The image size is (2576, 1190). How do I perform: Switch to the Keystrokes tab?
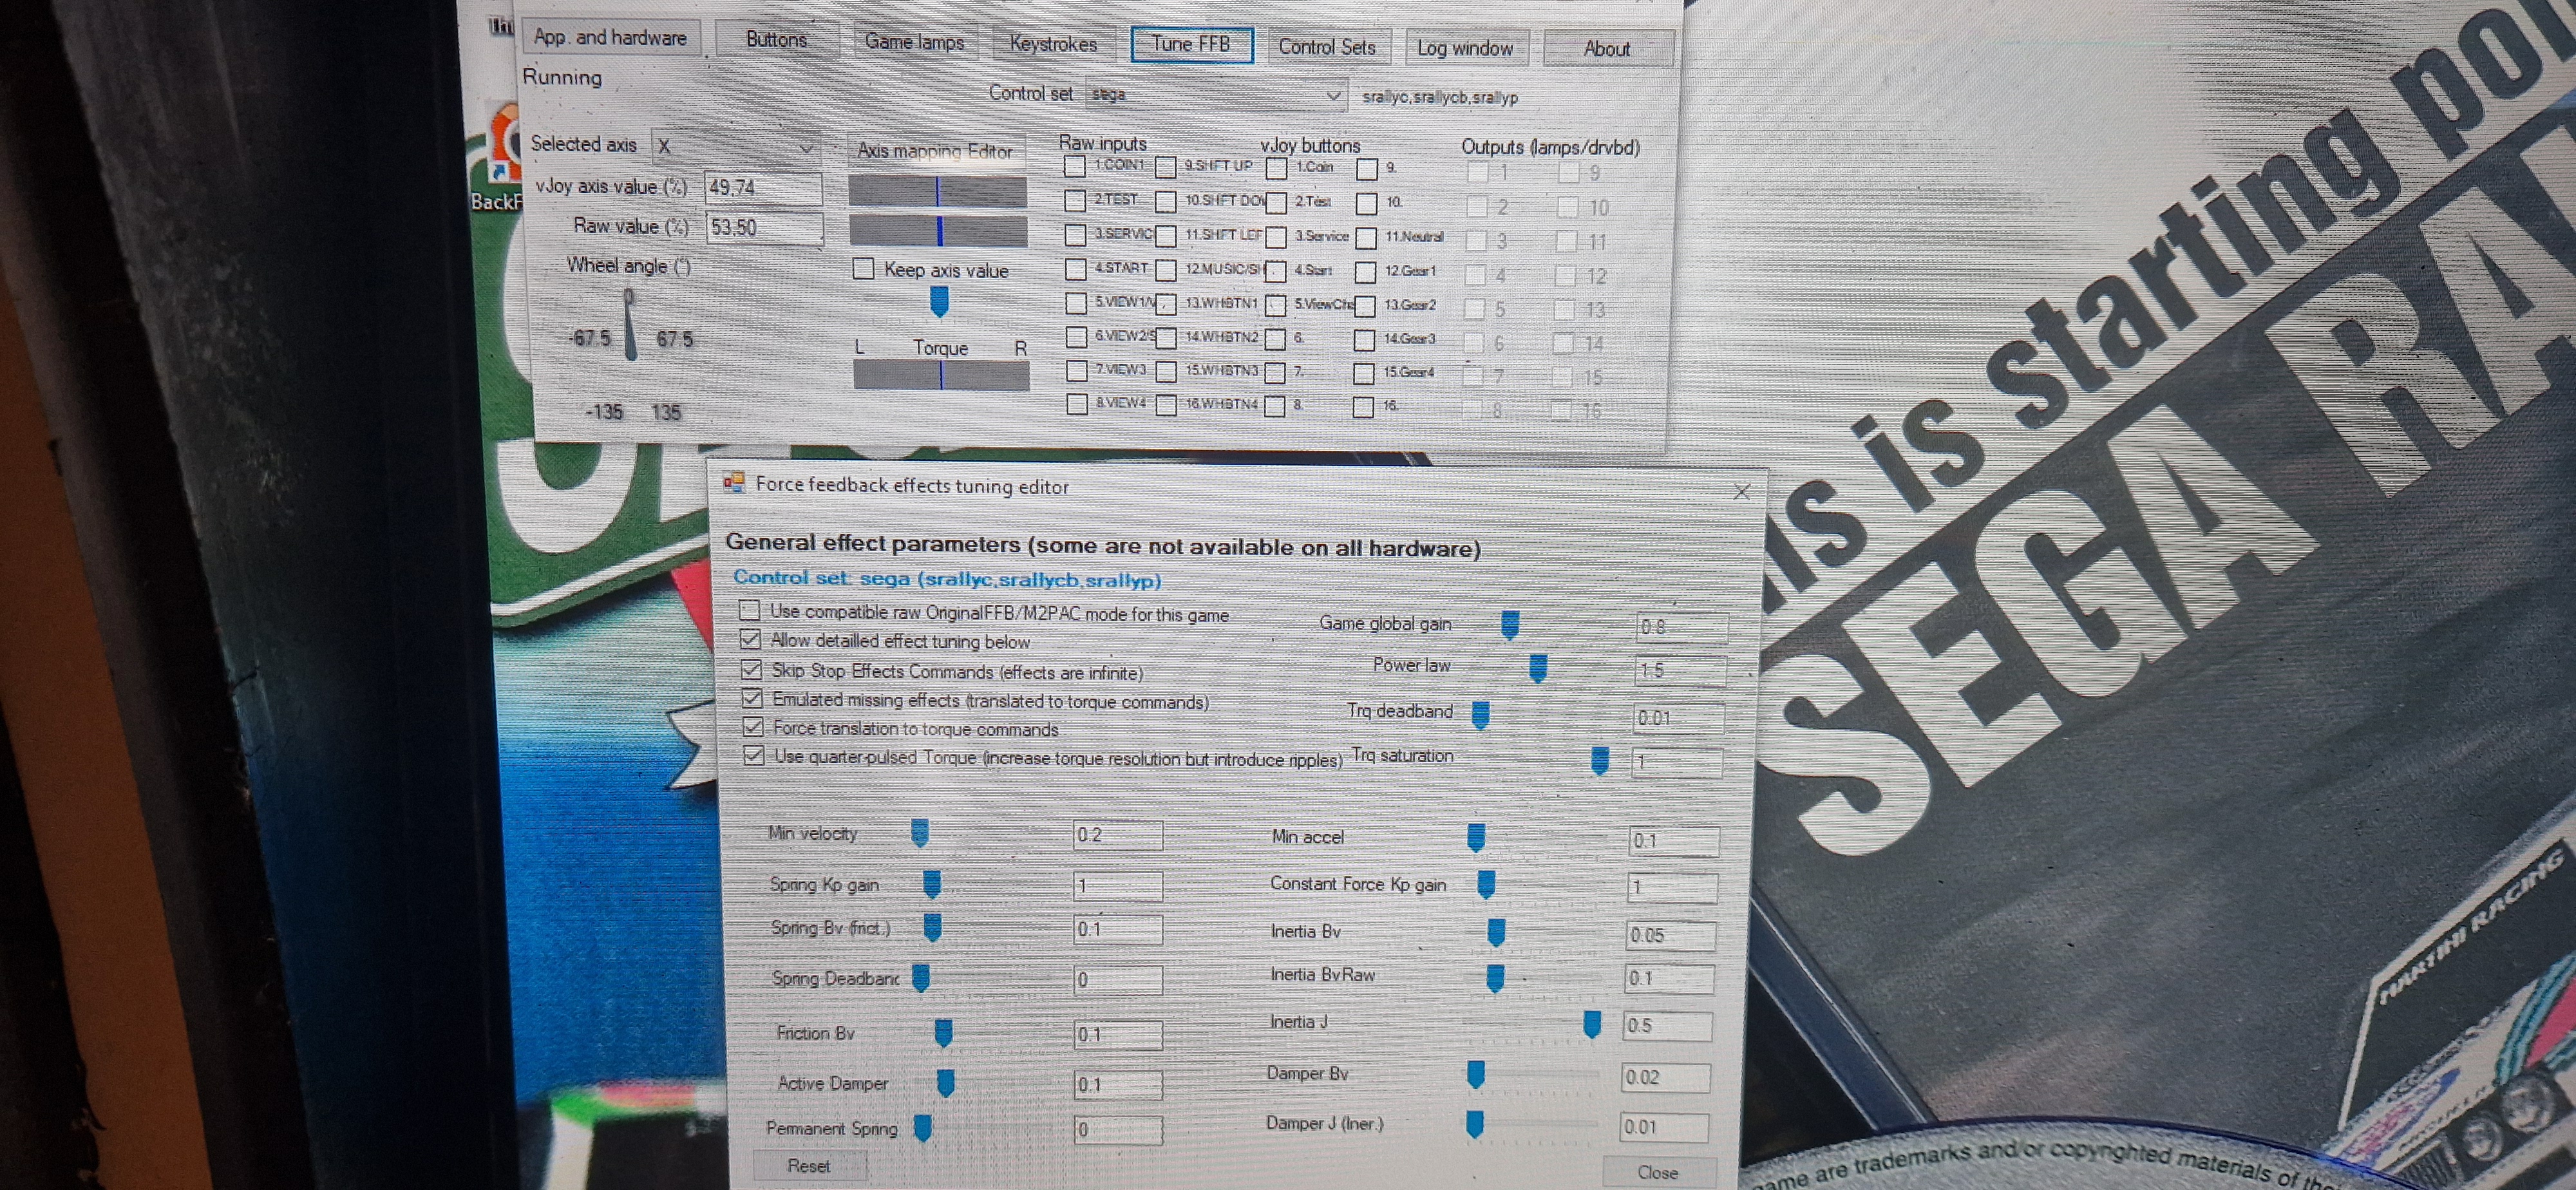(x=1053, y=44)
